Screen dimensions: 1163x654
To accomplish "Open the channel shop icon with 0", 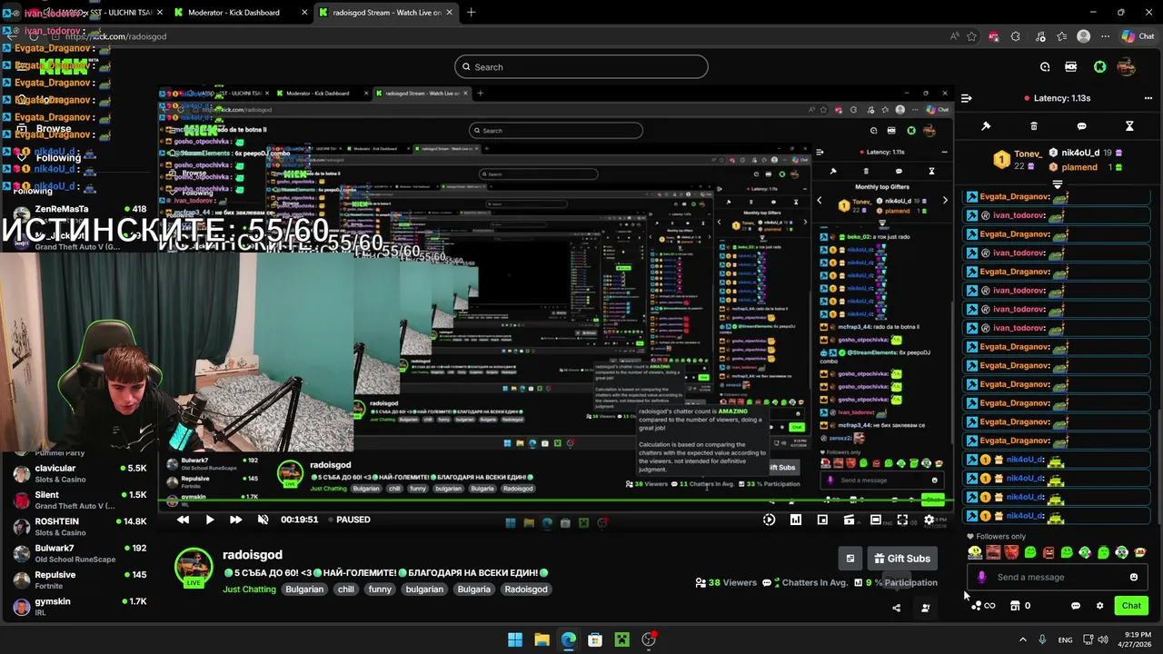I will coord(1020,606).
